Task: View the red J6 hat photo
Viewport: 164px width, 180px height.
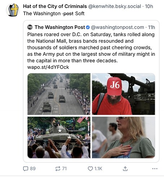Action: tap(124, 94)
